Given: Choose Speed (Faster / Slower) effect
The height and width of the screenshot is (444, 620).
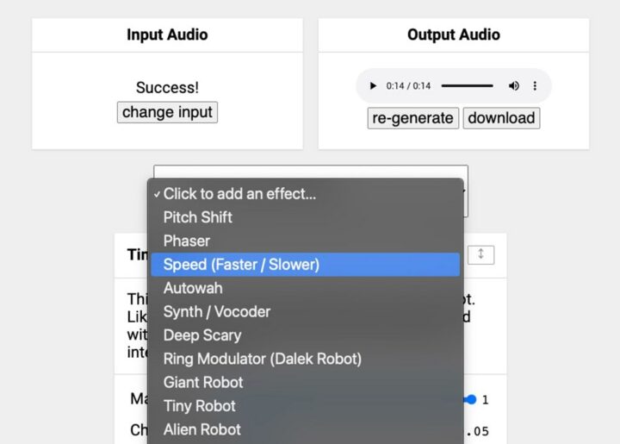Looking at the screenshot, I should pyautogui.click(x=241, y=265).
